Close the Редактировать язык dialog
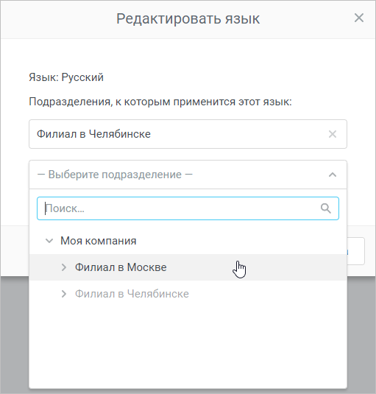 tap(358, 18)
